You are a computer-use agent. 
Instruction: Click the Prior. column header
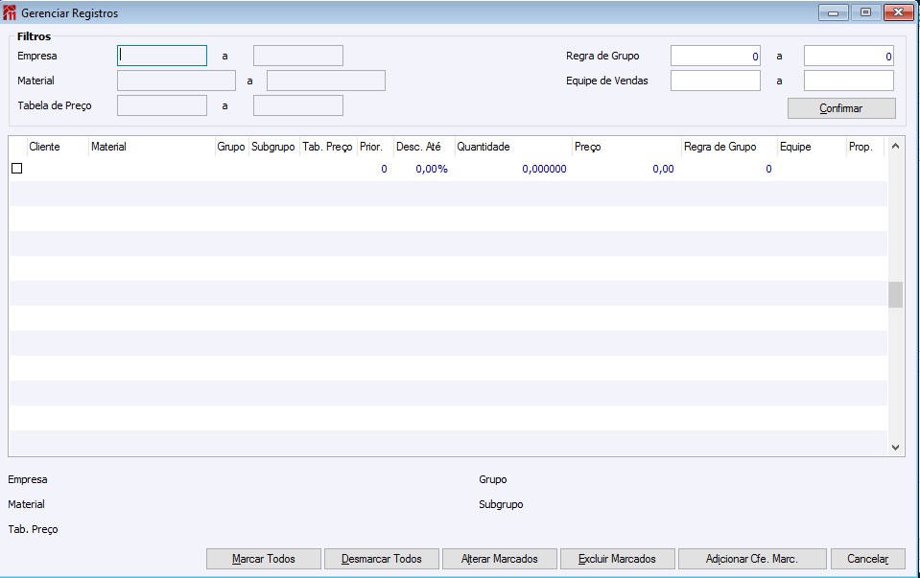click(374, 147)
